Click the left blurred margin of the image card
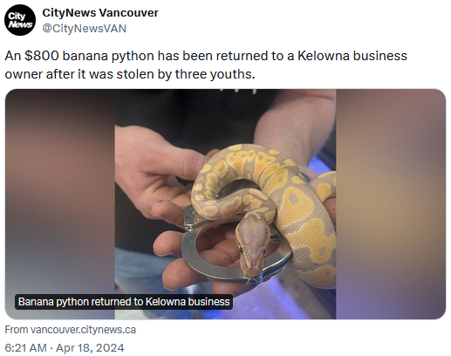The height and width of the screenshot is (356, 451). 60,204
